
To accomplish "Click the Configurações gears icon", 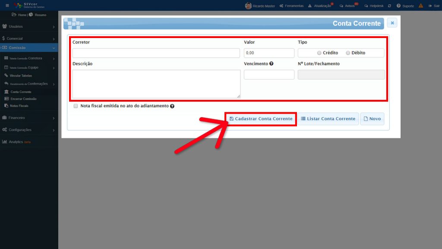I will (x=4, y=130).
